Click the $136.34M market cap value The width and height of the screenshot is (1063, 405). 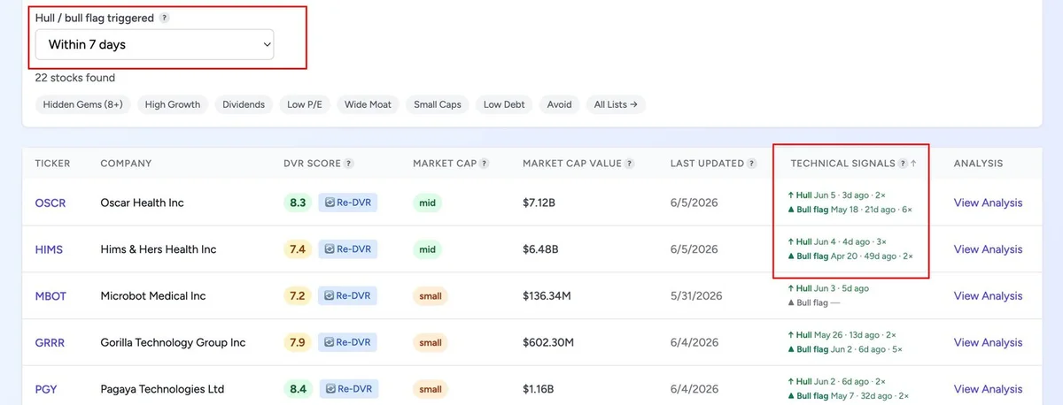(x=548, y=296)
